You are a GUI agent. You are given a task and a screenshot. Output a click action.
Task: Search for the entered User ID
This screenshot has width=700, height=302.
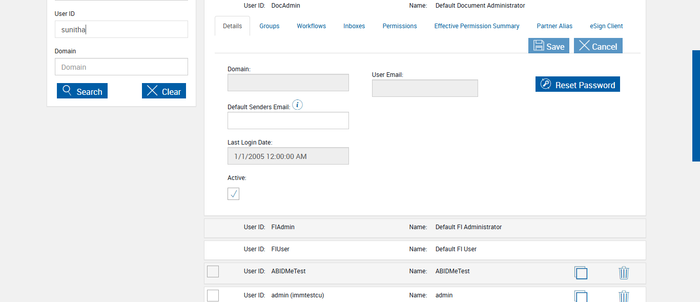pyautogui.click(x=82, y=91)
